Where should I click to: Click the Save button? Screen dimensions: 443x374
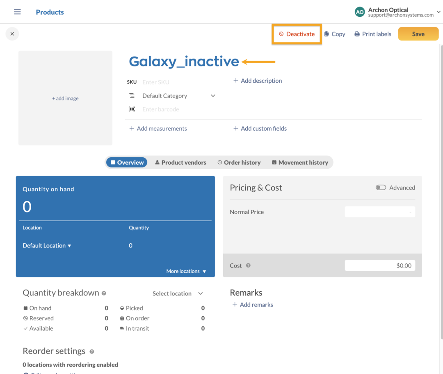point(418,34)
